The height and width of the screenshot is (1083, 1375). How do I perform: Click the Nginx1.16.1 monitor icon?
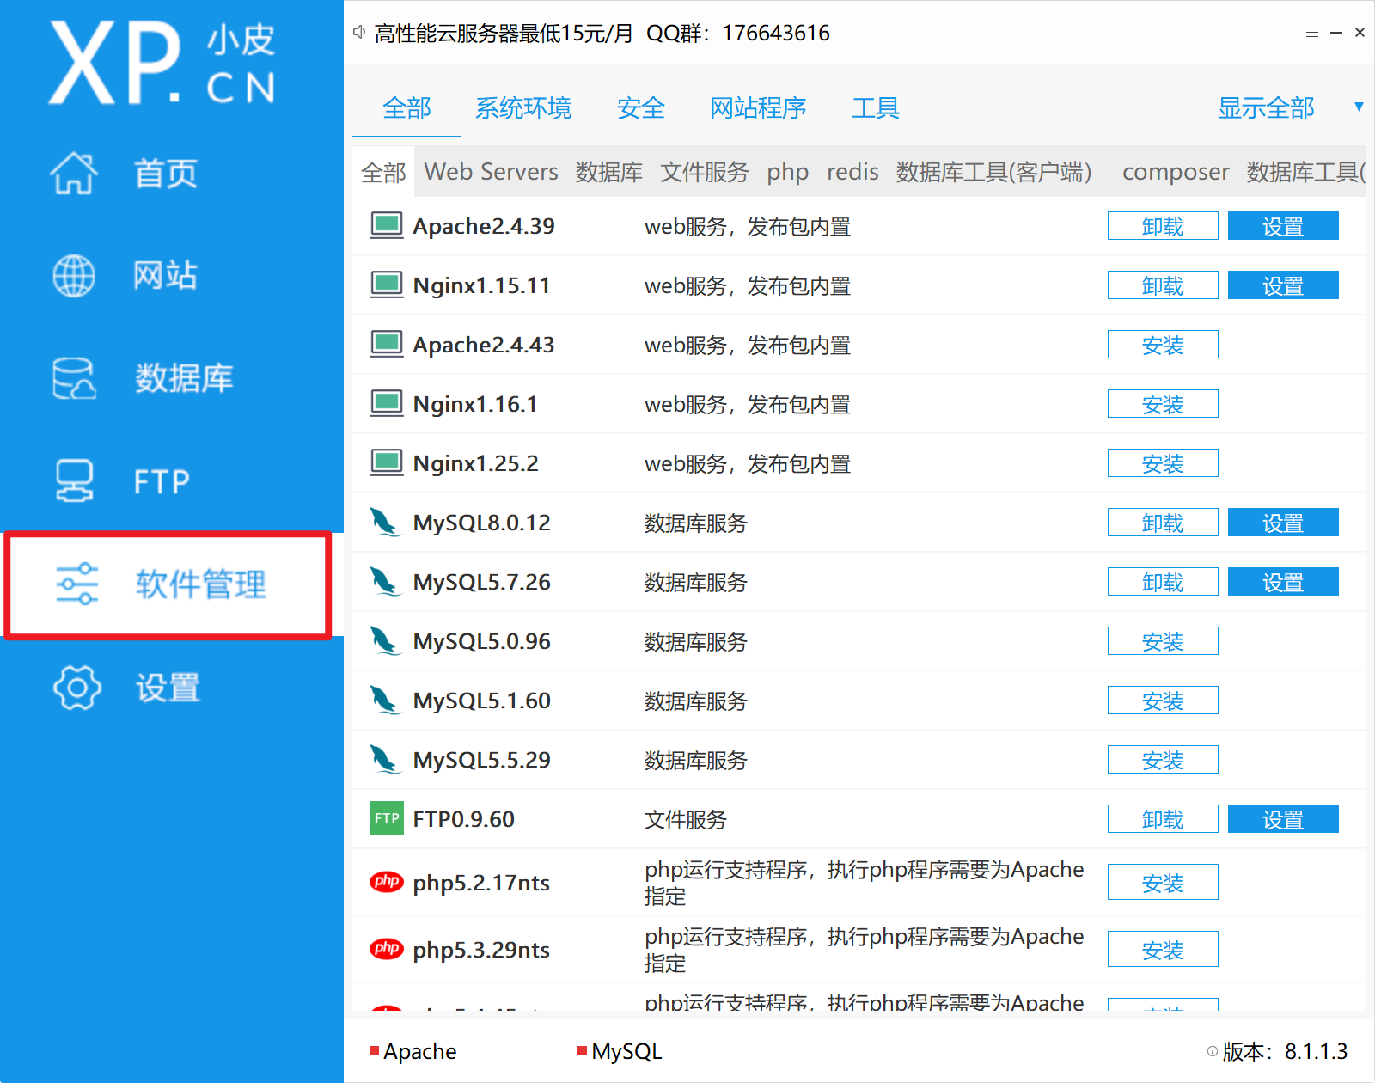pos(387,403)
